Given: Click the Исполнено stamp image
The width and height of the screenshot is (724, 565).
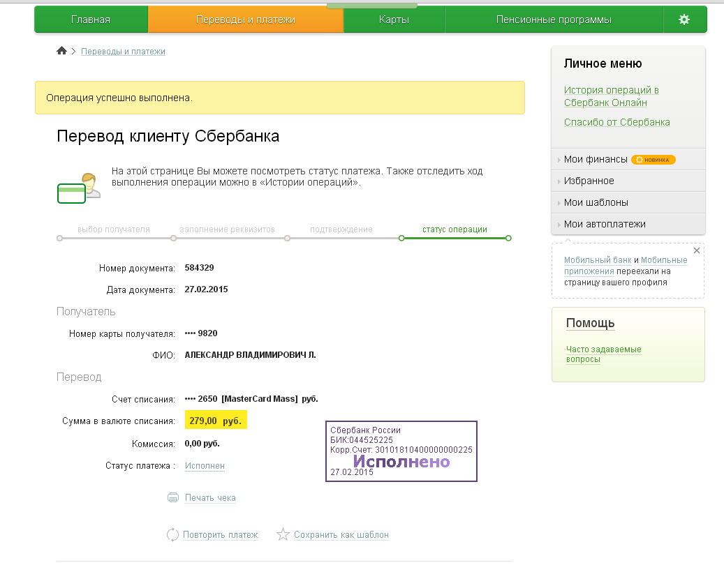Looking at the screenshot, I should coord(401,451).
